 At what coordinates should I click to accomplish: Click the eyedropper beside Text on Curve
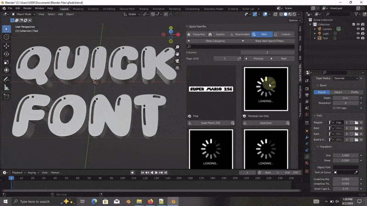click(356, 172)
